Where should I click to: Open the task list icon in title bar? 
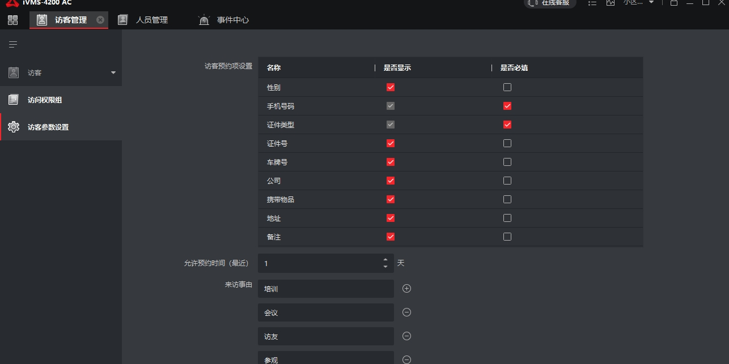(592, 3)
